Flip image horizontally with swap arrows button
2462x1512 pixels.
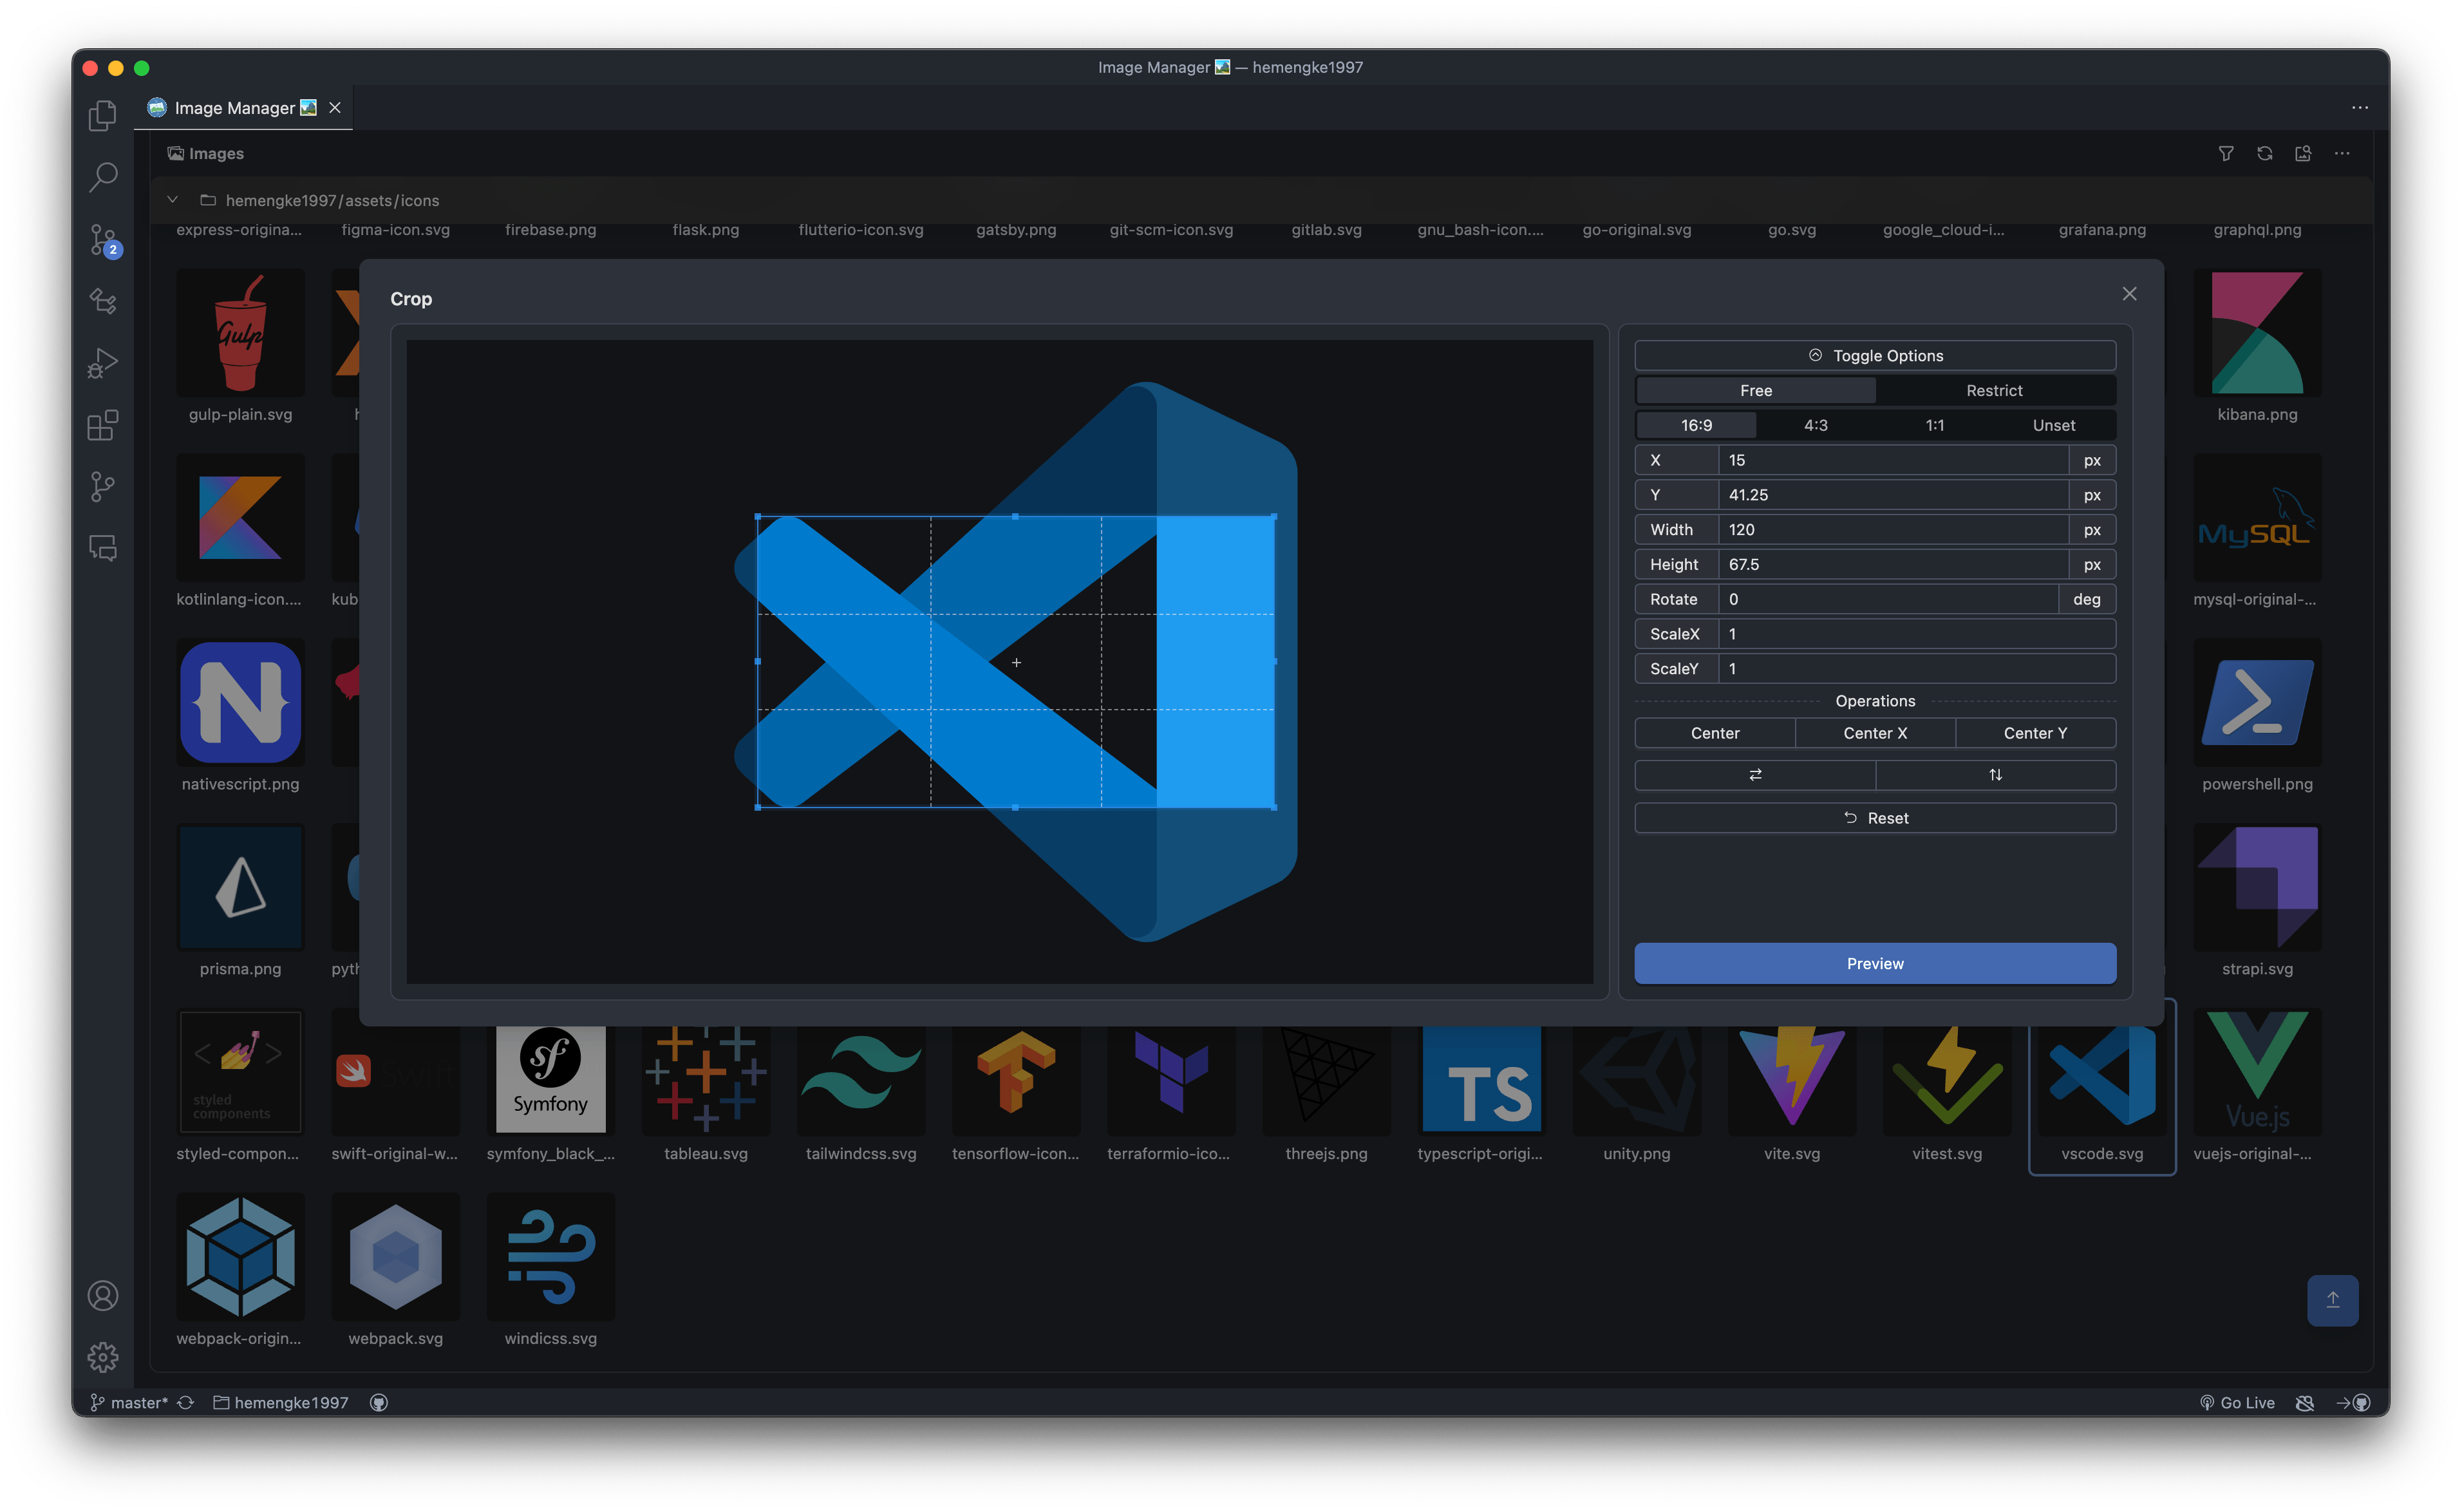pos(1754,775)
